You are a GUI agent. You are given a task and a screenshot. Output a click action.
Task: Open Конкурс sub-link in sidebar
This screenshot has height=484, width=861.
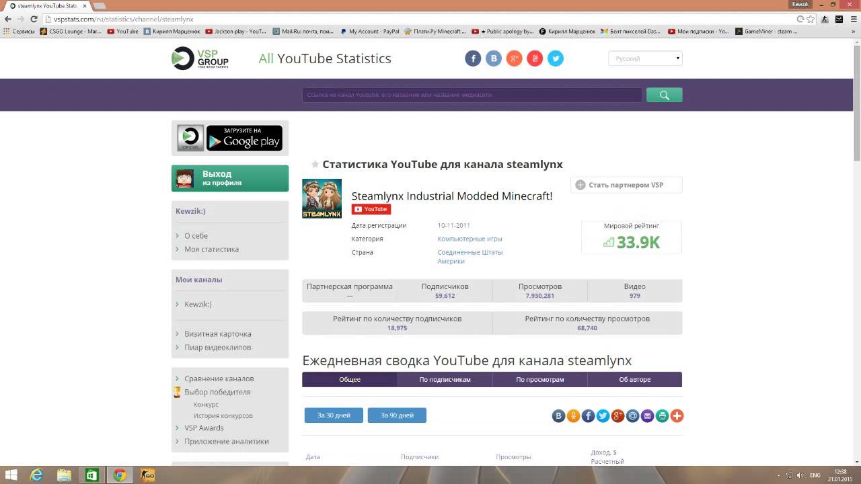pos(206,405)
